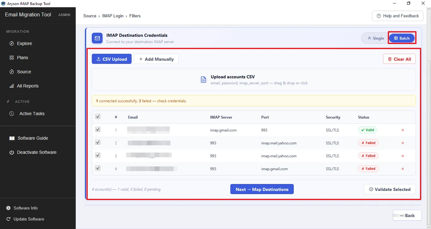This screenshot has height=229, width=431.
Task: Click the Software Guide book icon
Action: coord(12,138)
